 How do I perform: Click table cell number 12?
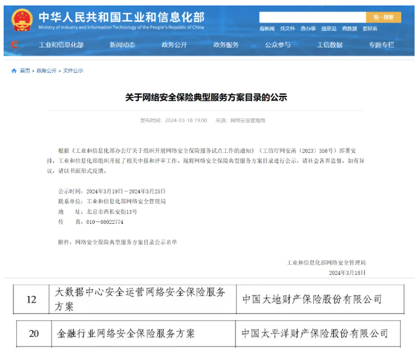[31, 300]
